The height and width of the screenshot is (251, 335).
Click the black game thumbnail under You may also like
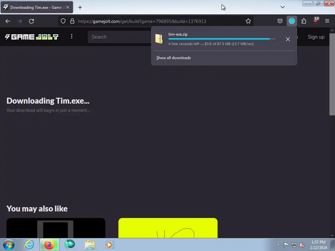[x=56, y=228]
